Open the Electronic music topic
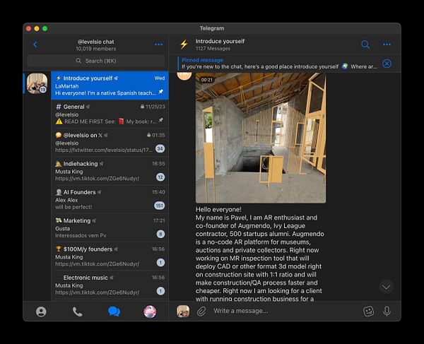Viewport: 424px width, 344px height. click(110, 285)
